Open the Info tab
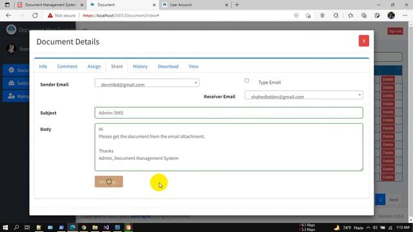Viewport: 413px width, 232px height. pyautogui.click(x=43, y=66)
